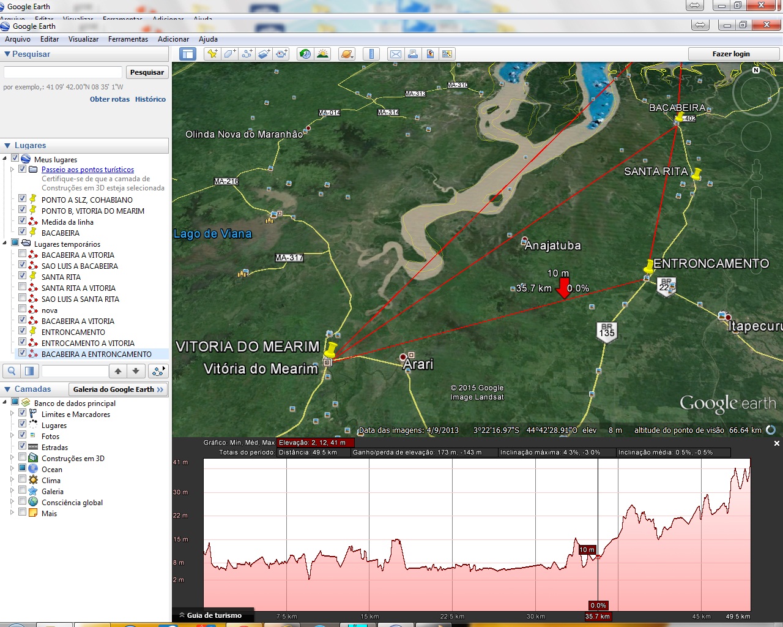Open the Ferramentas menu
Image resolution: width=783 pixels, height=627 pixels.
[128, 39]
